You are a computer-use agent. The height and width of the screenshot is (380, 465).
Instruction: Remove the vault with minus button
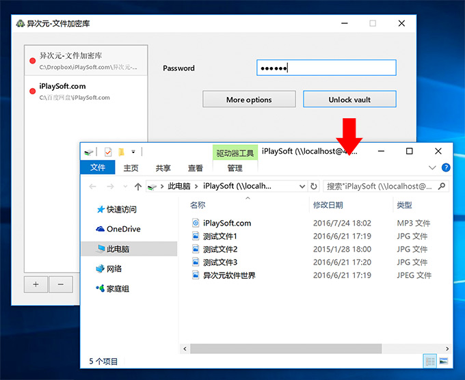coord(61,284)
